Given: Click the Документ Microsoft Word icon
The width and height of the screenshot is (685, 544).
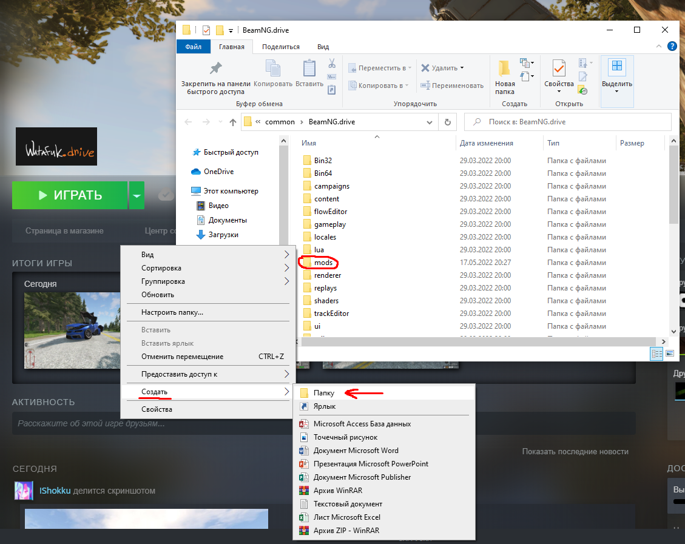Looking at the screenshot, I should pos(303,451).
